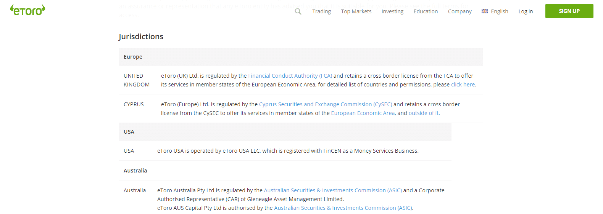The height and width of the screenshot is (214, 603).
Task: Click 'Gleneagle Asset Management Limited' text
Action: [x=295, y=199]
